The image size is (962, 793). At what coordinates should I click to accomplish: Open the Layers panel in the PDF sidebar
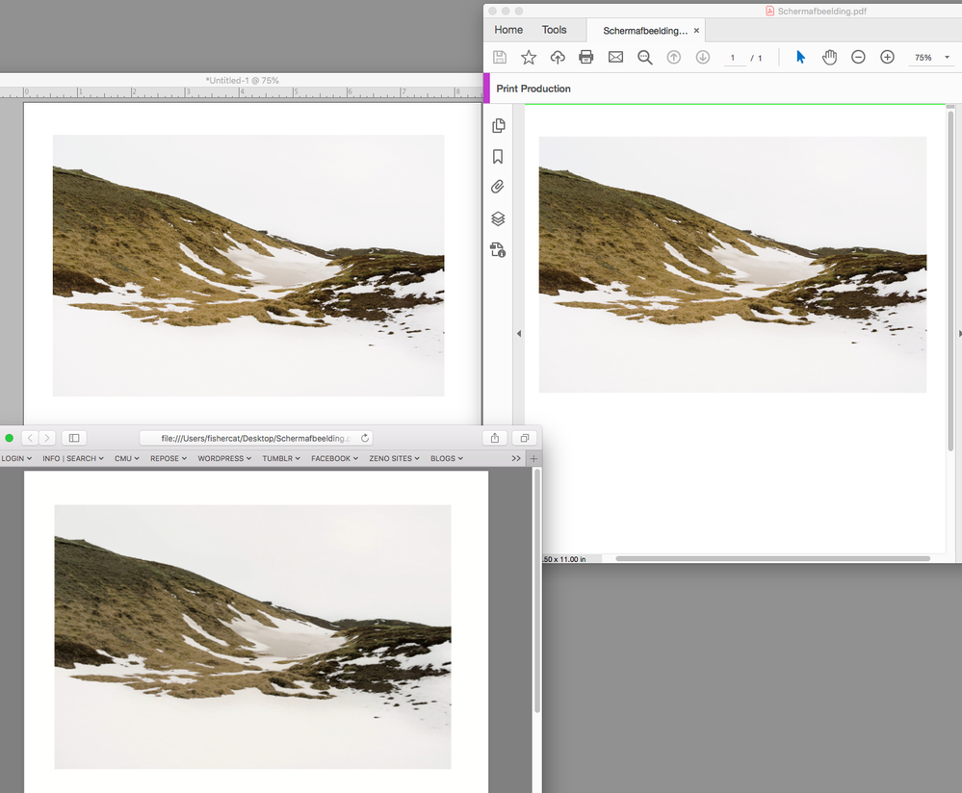pyautogui.click(x=498, y=218)
